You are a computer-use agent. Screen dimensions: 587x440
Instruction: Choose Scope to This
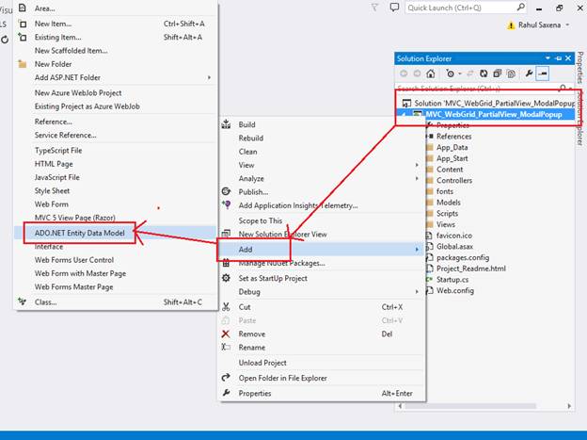(261, 220)
